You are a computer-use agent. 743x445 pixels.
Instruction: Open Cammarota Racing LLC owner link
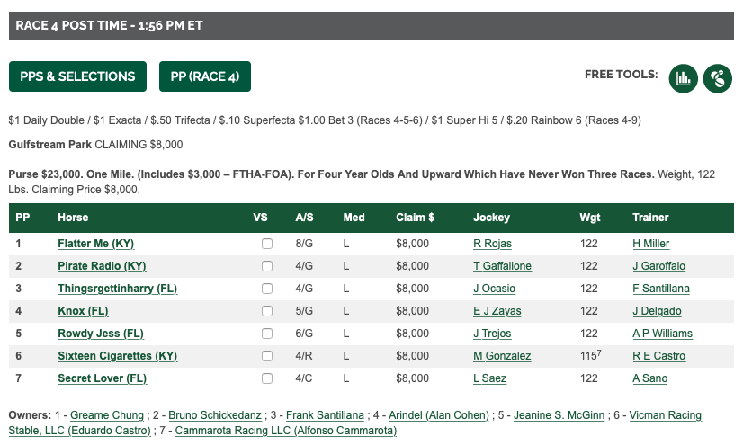point(286,431)
